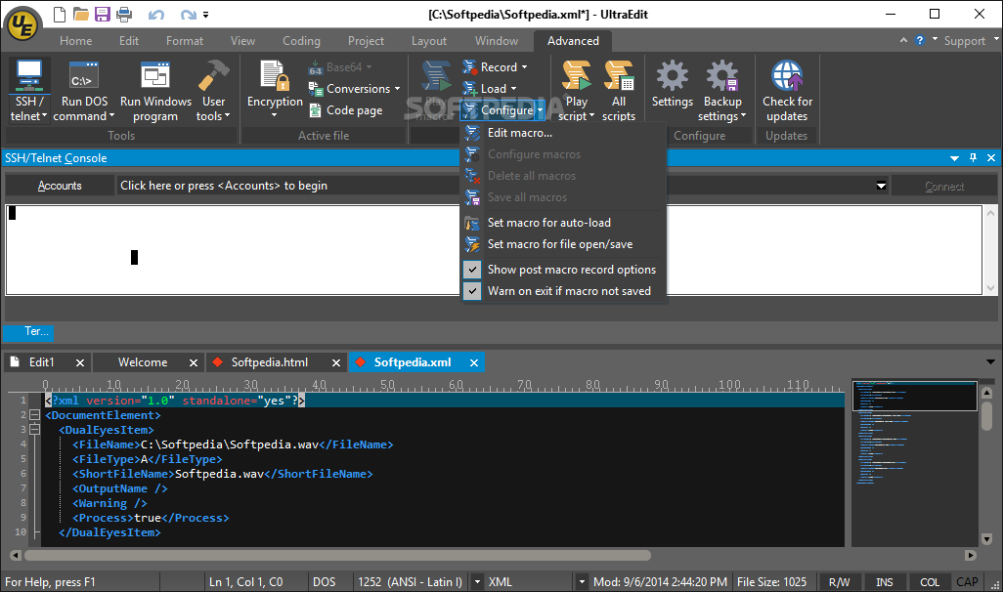Select Set macro for auto-load
The height and width of the screenshot is (592, 1003).
coord(563,223)
